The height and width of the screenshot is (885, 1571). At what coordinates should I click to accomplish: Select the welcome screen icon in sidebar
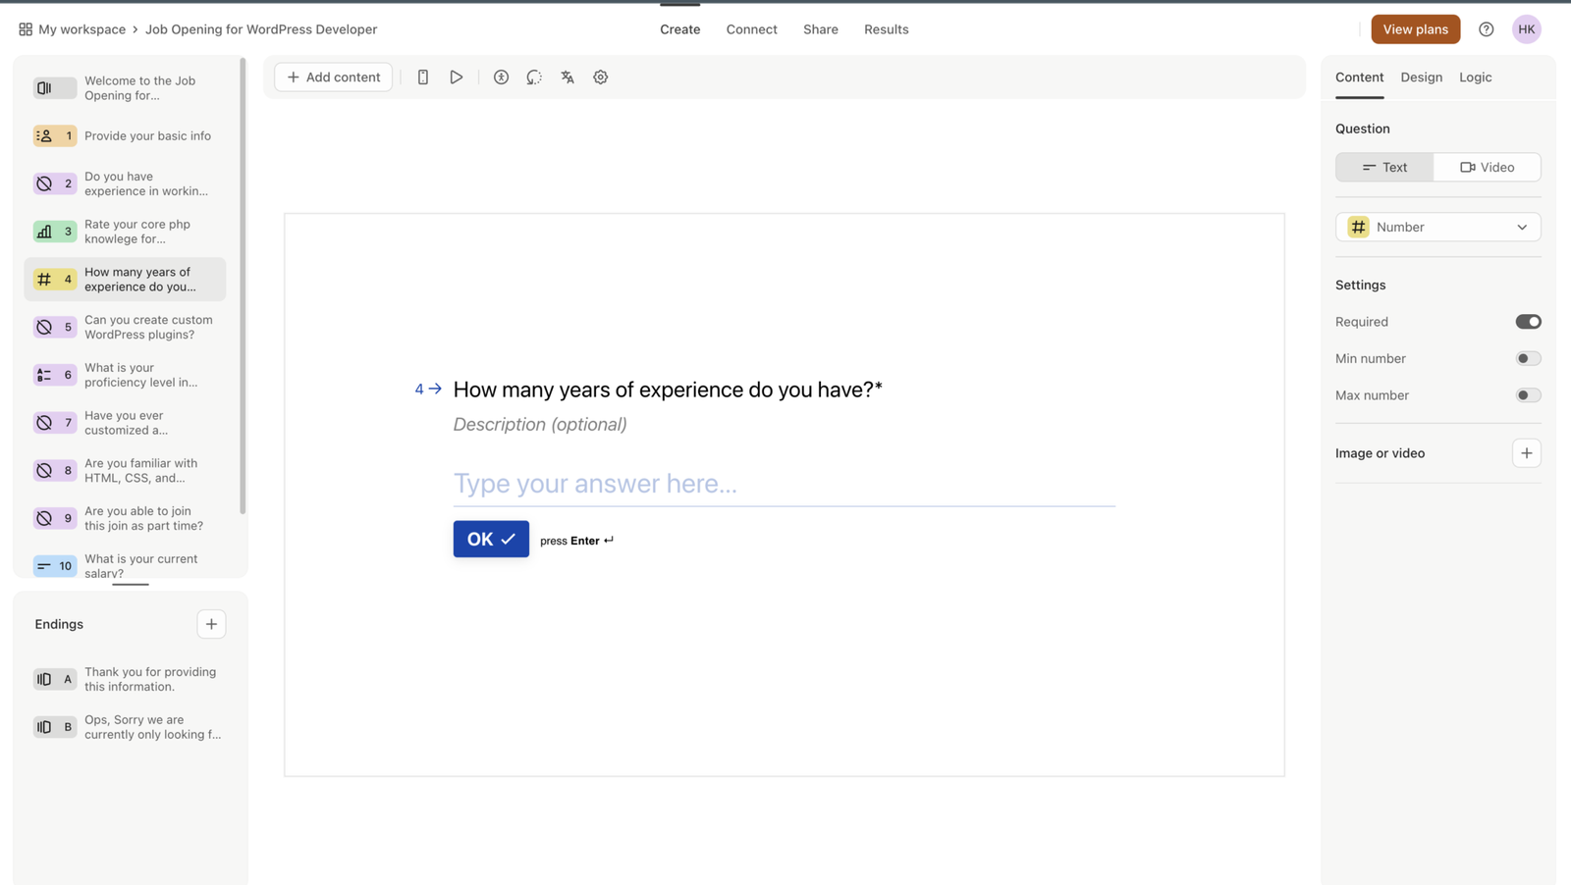(x=54, y=87)
